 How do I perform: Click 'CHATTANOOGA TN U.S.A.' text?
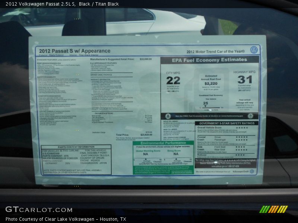(95, 155)
